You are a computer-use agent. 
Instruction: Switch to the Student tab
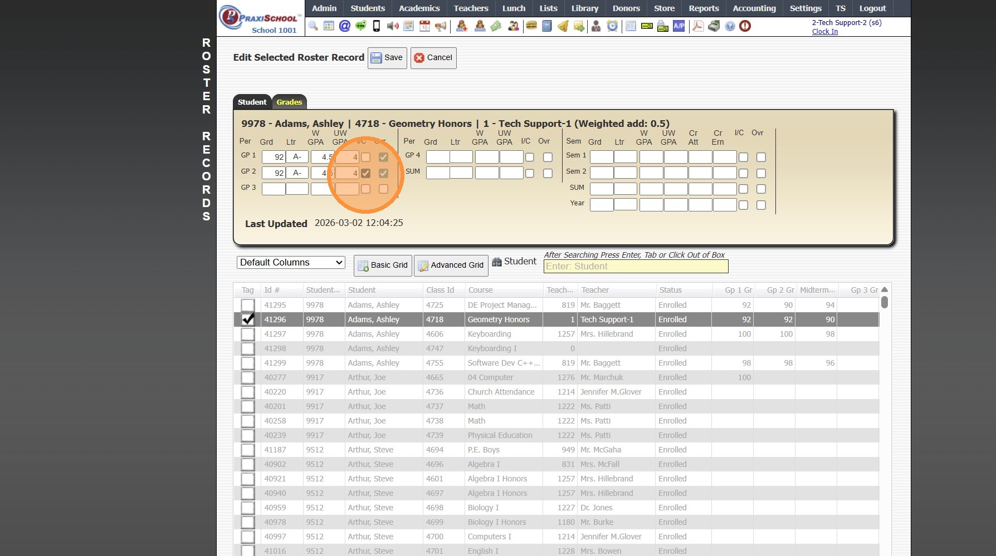(x=252, y=102)
